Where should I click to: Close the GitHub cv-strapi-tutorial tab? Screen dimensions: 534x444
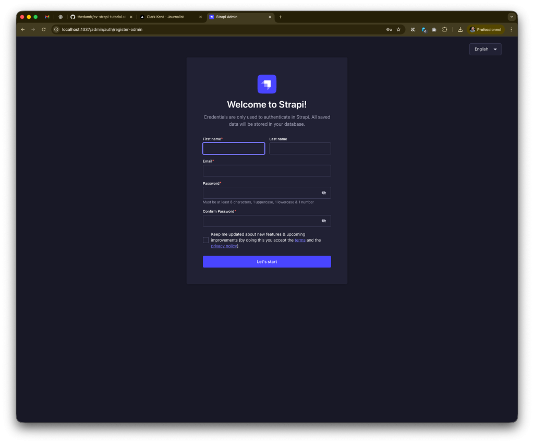[131, 17]
